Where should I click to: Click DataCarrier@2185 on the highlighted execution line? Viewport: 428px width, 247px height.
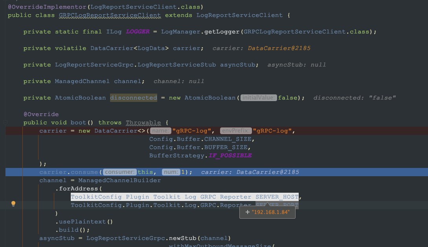(268, 172)
